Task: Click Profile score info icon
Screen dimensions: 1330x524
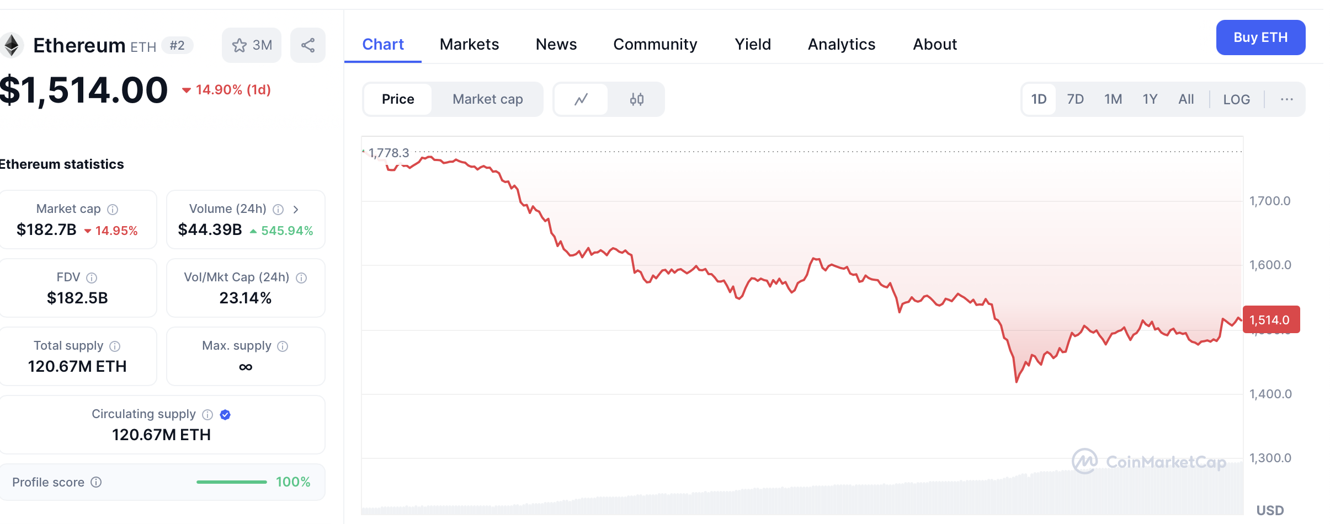Action: (x=96, y=483)
